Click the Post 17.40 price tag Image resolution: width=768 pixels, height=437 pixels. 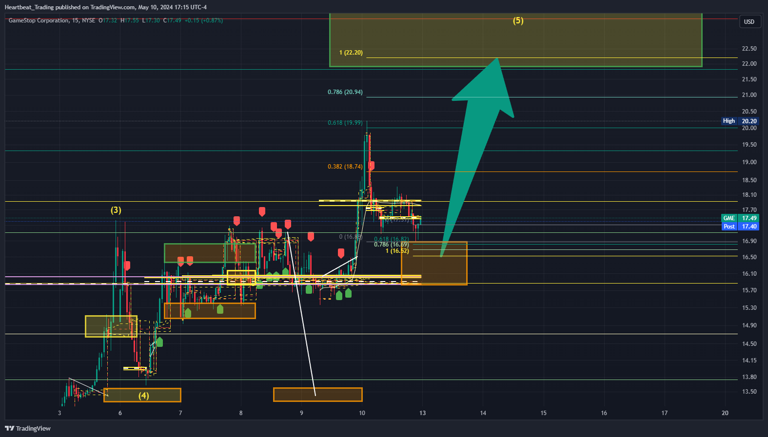click(x=740, y=227)
